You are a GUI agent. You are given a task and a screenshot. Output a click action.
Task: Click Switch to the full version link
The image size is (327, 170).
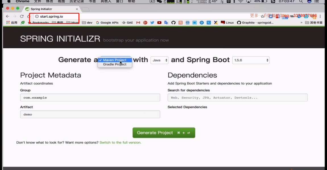coord(120,142)
